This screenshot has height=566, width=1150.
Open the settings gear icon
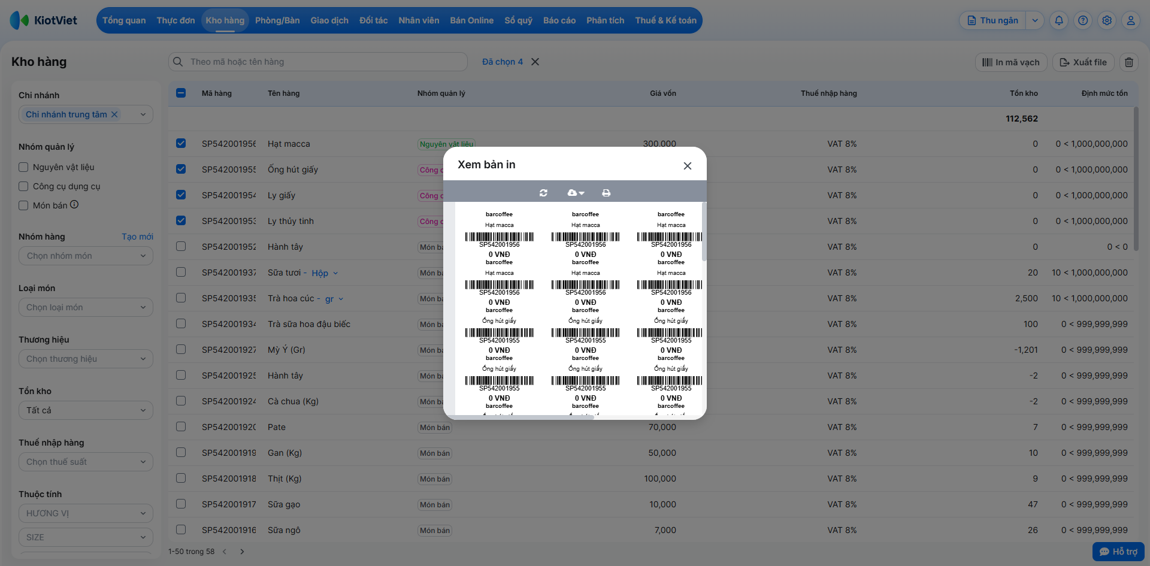[x=1107, y=20]
